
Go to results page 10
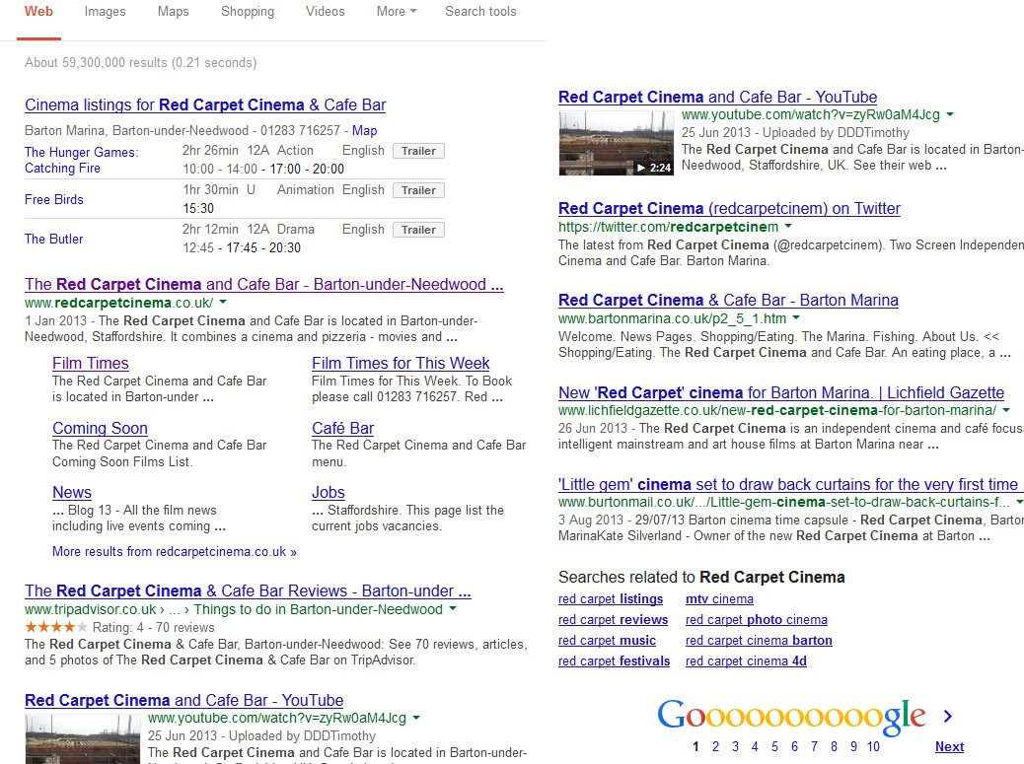[x=873, y=746]
